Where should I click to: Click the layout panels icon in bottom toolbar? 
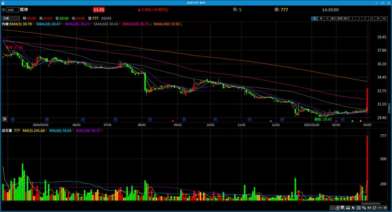click(359, 208)
